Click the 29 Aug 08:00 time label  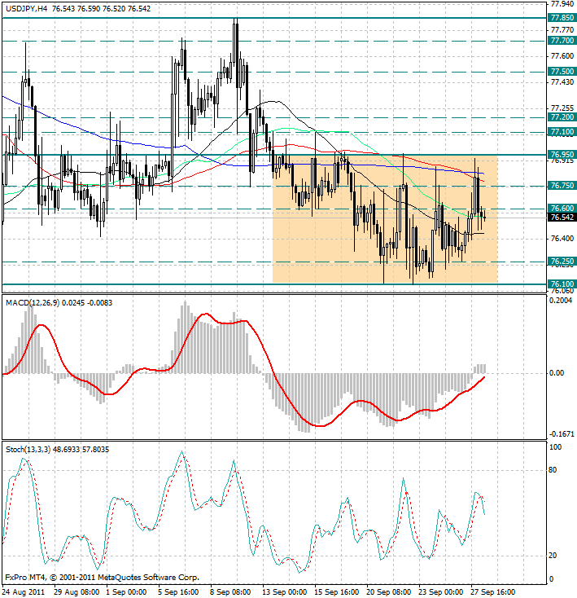coord(77,592)
